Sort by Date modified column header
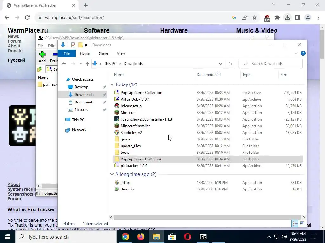The image size is (325, 243). (x=209, y=75)
